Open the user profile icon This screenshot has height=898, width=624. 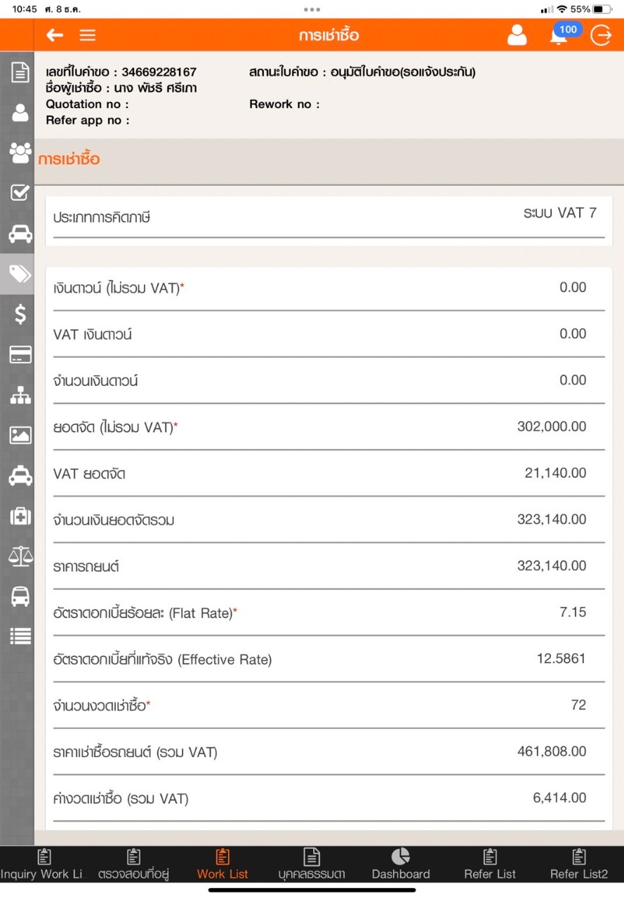coord(517,35)
